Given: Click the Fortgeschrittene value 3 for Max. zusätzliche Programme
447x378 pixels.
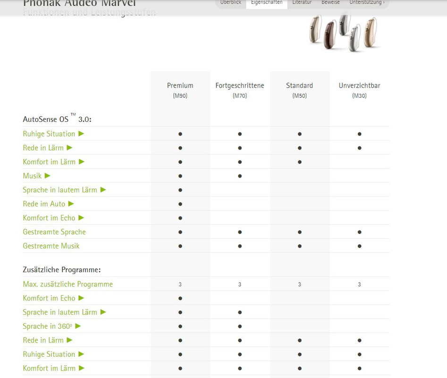Looking at the screenshot, I should click(x=240, y=284).
